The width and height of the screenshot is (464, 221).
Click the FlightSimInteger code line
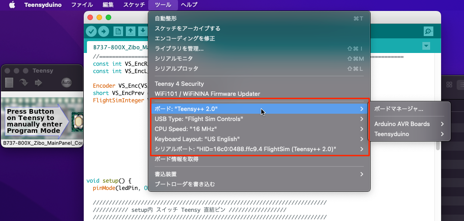120,100
